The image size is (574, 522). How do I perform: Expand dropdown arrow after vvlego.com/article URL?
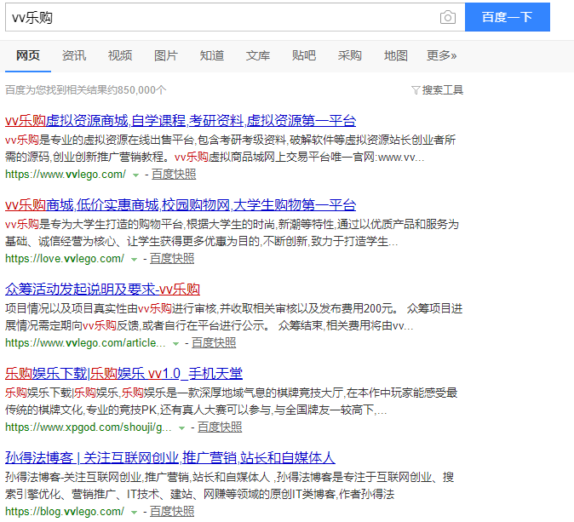pyautogui.click(x=175, y=344)
